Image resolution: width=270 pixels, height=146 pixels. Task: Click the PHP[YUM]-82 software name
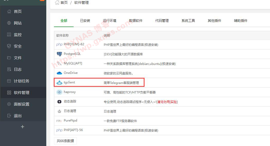[x=74, y=44]
